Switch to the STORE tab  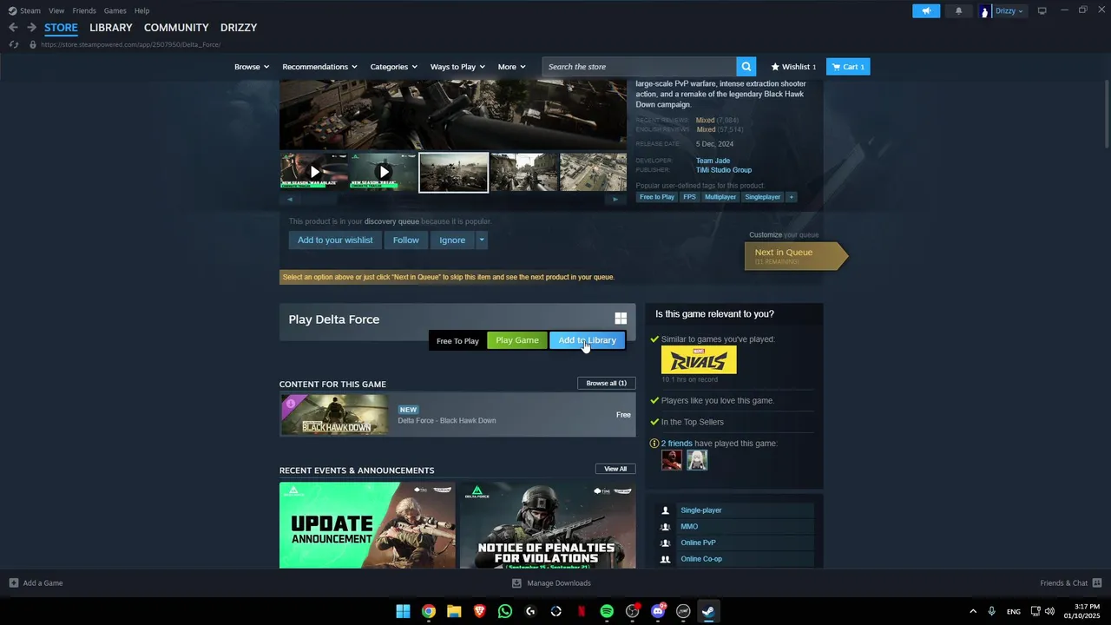pos(61,28)
